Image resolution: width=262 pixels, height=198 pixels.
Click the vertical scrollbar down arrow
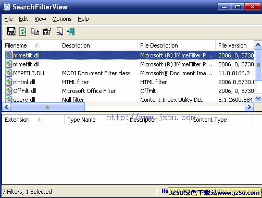[x=258, y=98]
